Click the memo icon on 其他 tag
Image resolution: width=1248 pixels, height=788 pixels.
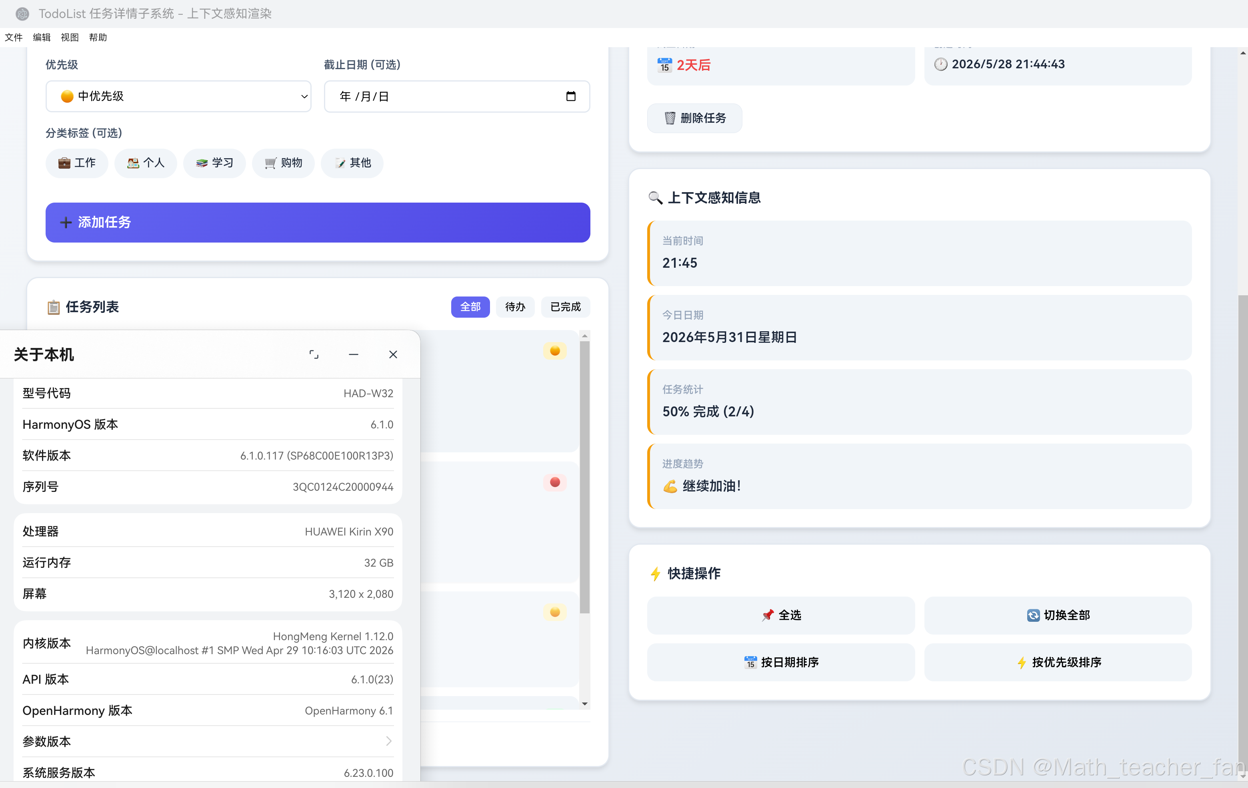tap(340, 163)
